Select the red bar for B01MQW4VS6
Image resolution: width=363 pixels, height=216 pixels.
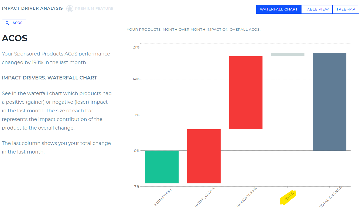(x=204, y=156)
